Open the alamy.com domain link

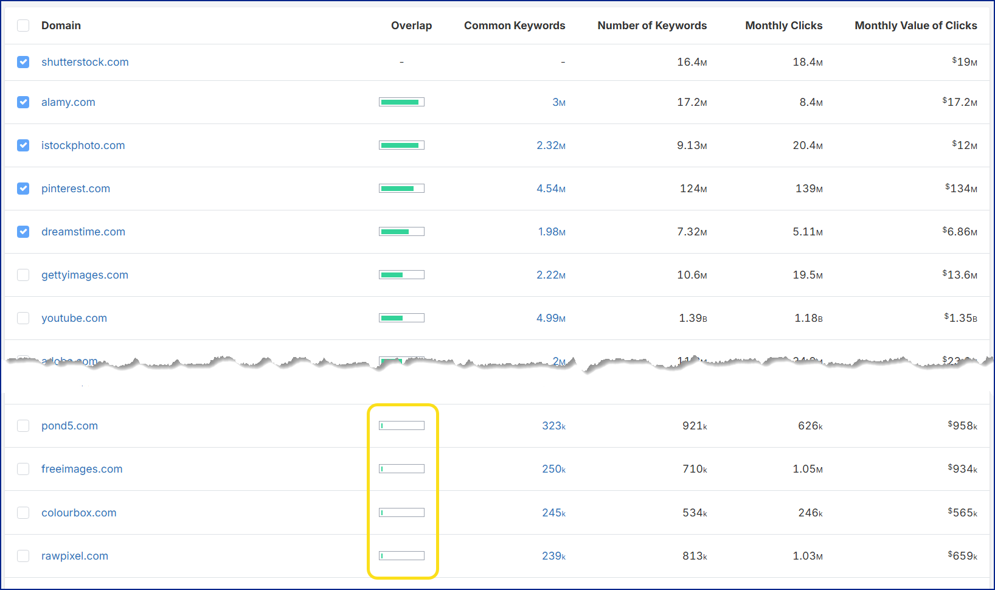(68, 102)
